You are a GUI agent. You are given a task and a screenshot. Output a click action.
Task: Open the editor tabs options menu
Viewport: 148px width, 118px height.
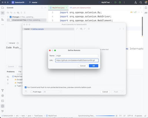141,8
